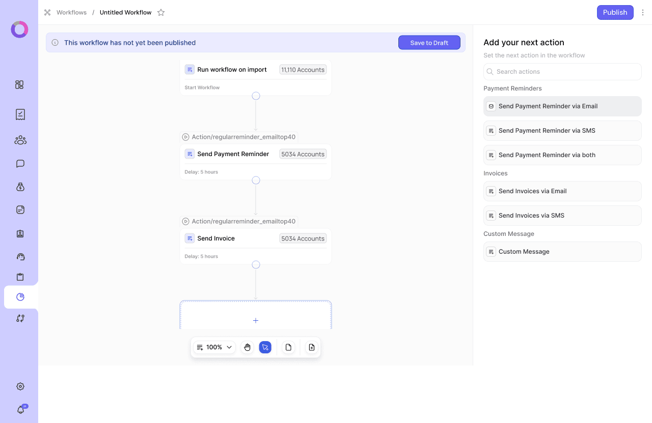Open the smiley note sidebar icon
The width and height of the screenshot is (652, 423).
[x=20, y=209]
